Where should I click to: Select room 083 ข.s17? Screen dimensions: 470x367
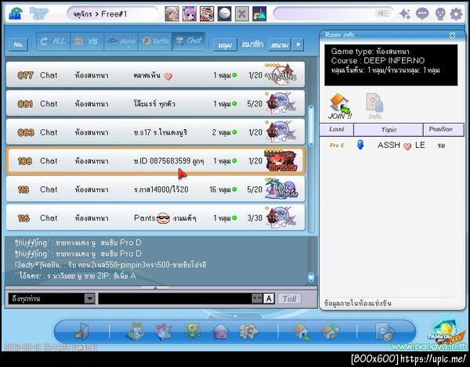156,132
